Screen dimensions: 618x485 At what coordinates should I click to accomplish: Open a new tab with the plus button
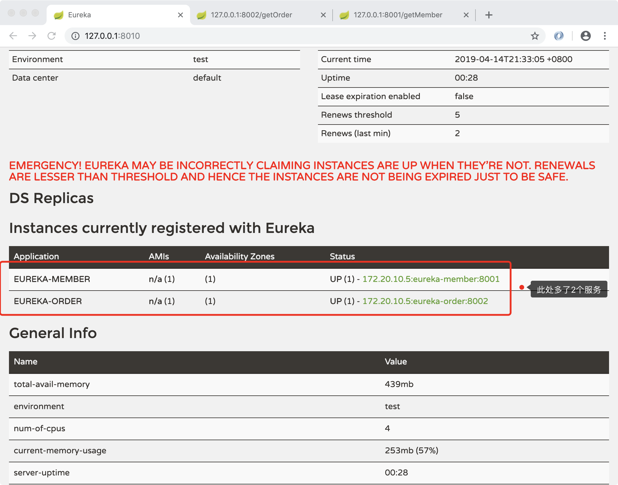tap(489, 15)
